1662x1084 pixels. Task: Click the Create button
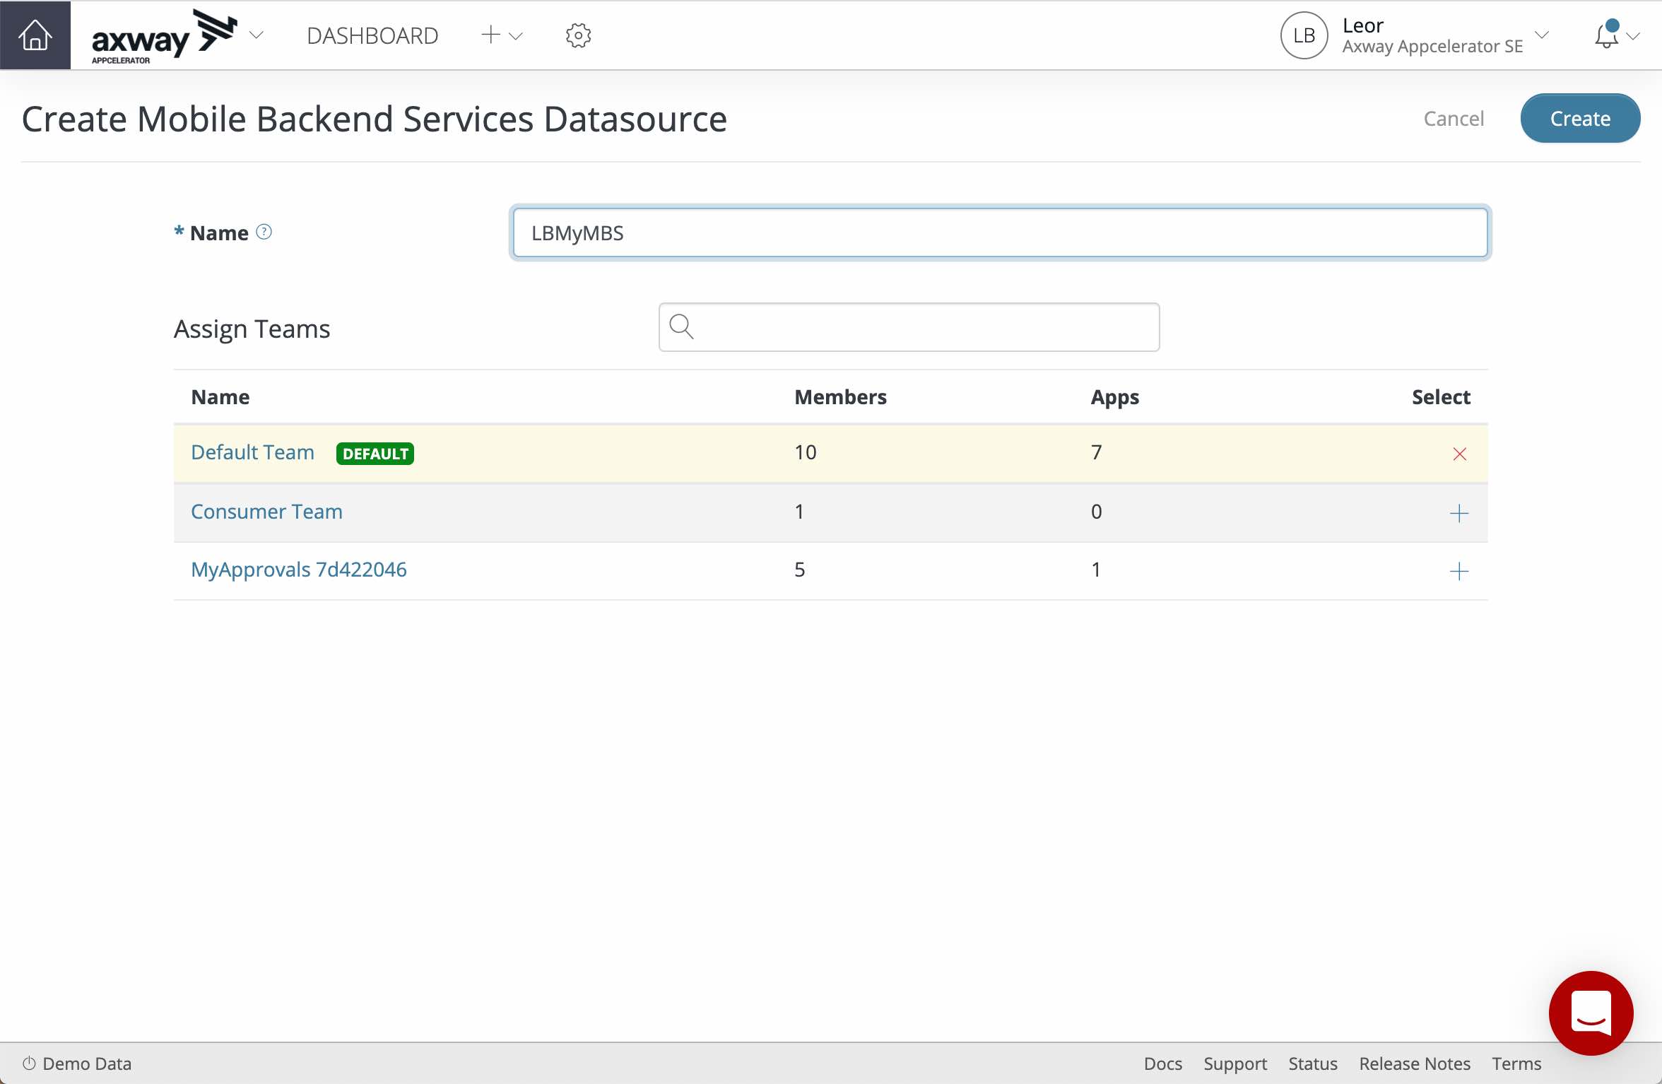[x=1580, y=118]
